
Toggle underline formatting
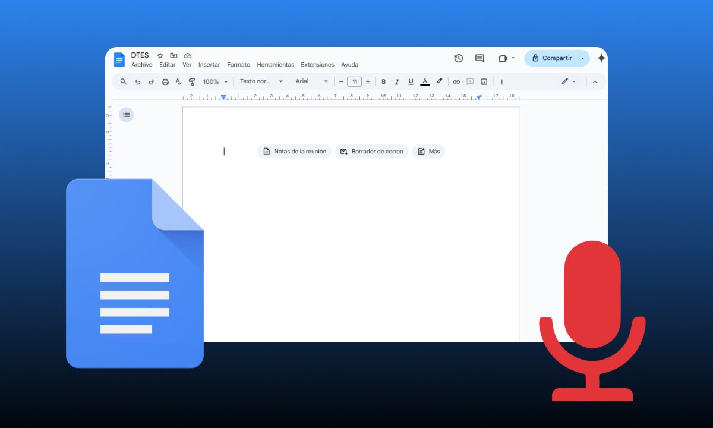(x=411, y=81)
